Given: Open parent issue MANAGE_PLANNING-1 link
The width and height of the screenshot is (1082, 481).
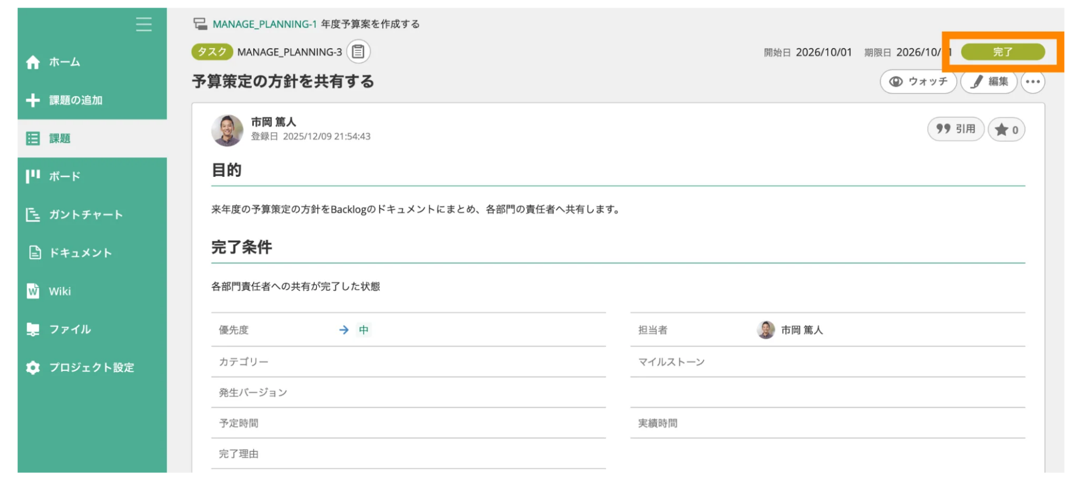Looking at the screenshot, I should tap(264, 24).
